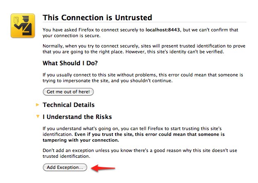Click the "What Should I Do?" heading
The width and height of the screenshot is (258, 183).
tap(73, 63)
